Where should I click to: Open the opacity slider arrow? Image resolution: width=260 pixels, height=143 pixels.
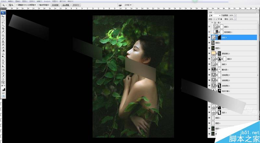coord(235,15)
